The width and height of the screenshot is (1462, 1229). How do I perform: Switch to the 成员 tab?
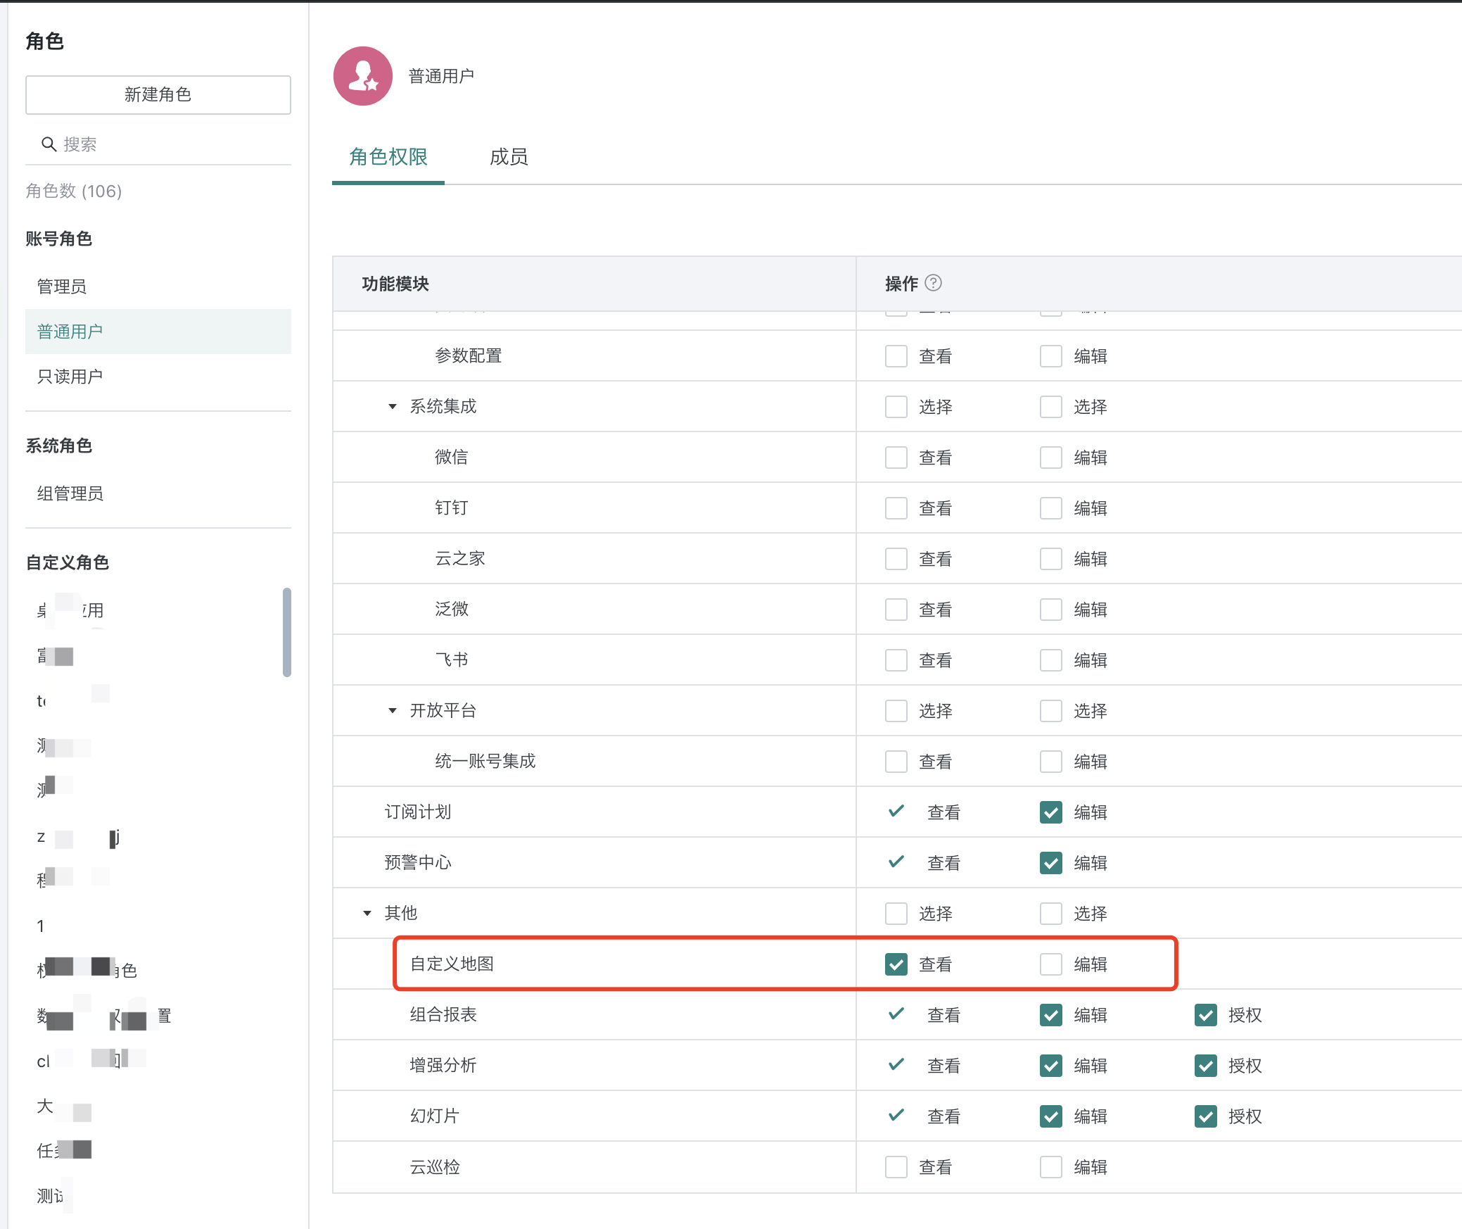tap(509, 157)
